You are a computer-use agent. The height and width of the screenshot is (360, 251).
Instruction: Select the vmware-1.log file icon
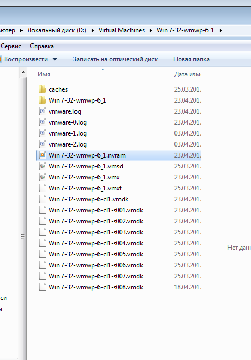click(x=42, y=133)
